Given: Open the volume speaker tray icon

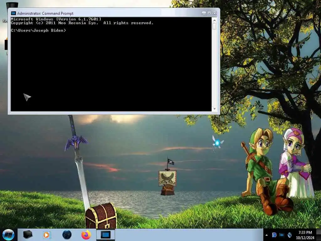Looking at the screenshot, I should coord(289,235).
